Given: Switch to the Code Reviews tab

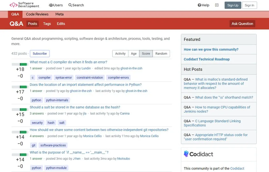Looking at the screenshot, I should [x=37, y=14].
